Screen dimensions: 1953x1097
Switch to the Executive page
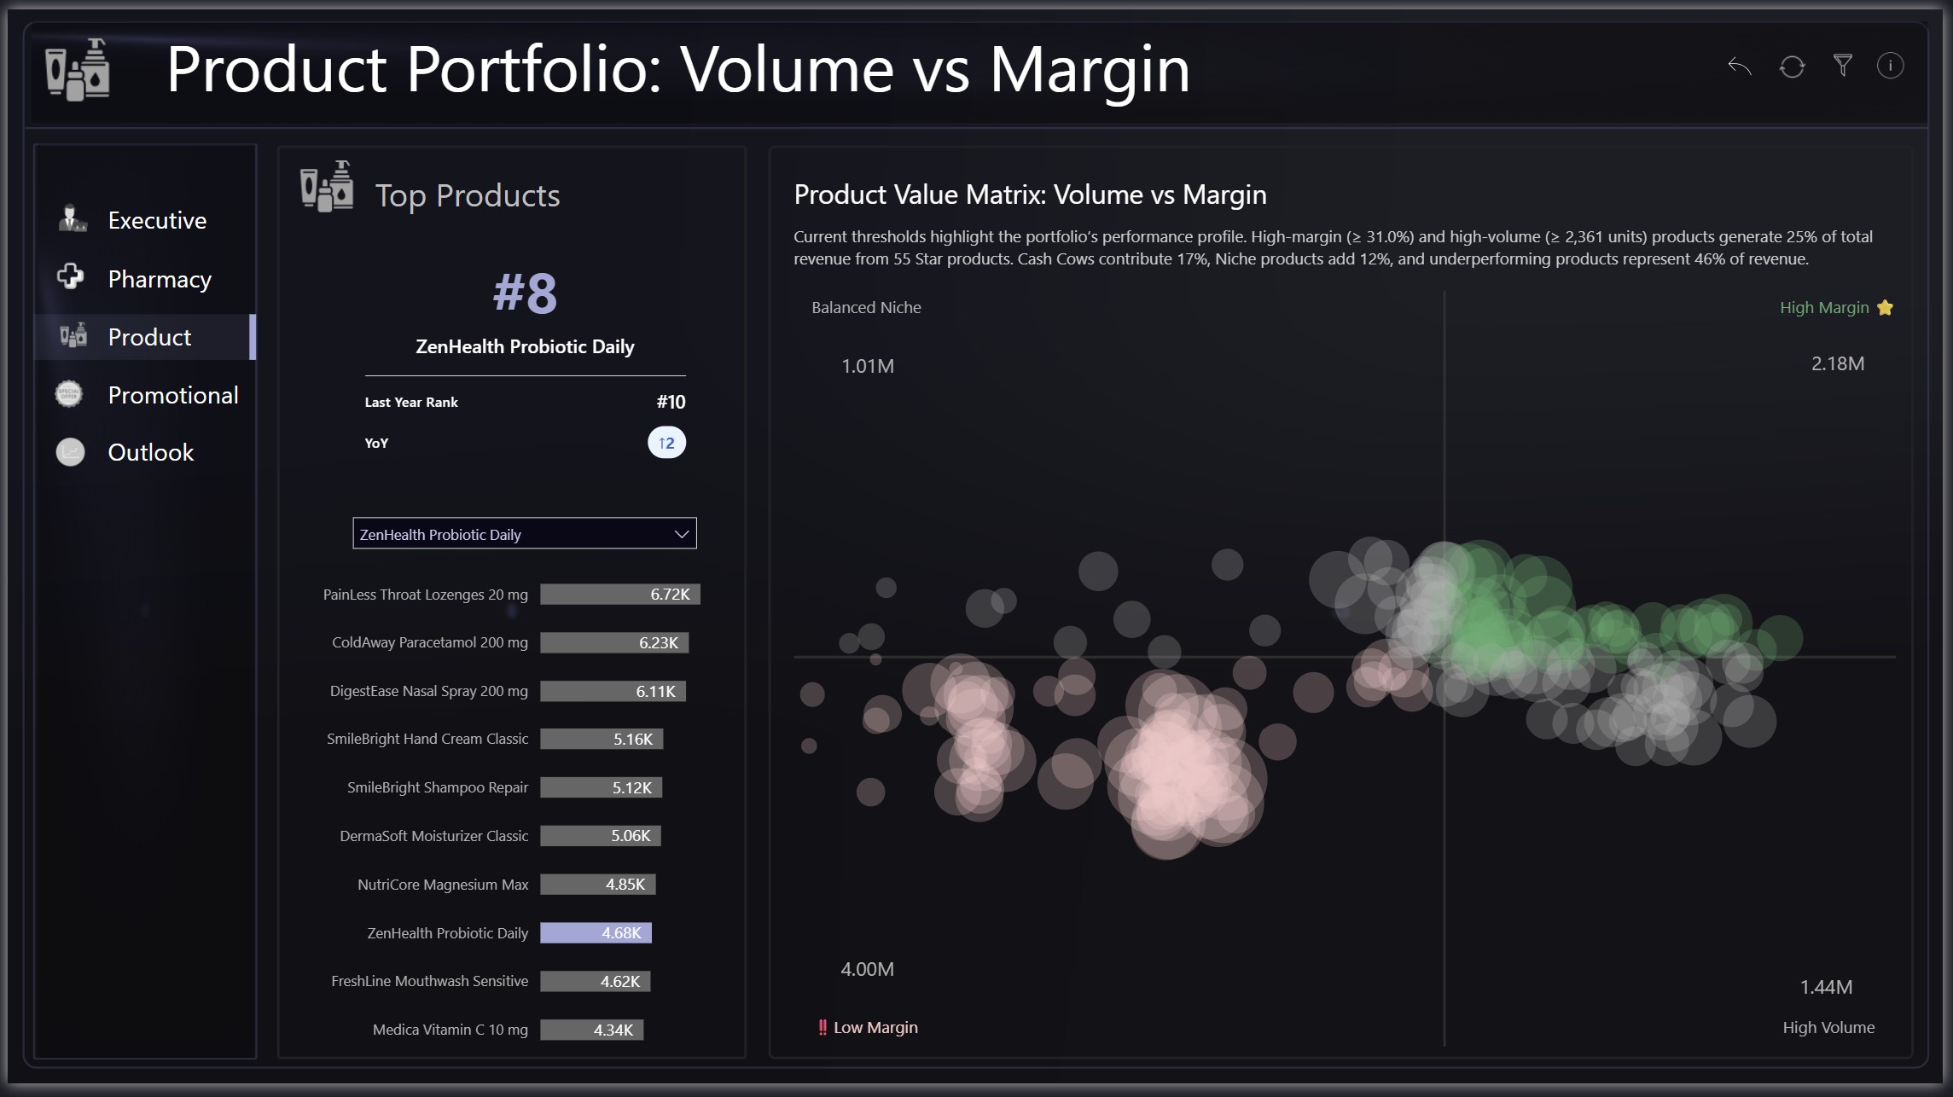[x=157, y=220]
